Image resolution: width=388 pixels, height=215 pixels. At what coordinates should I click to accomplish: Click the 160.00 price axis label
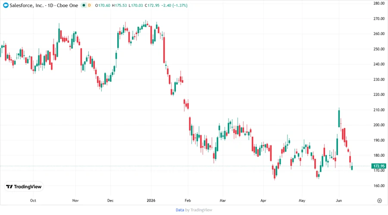(379, 186)
